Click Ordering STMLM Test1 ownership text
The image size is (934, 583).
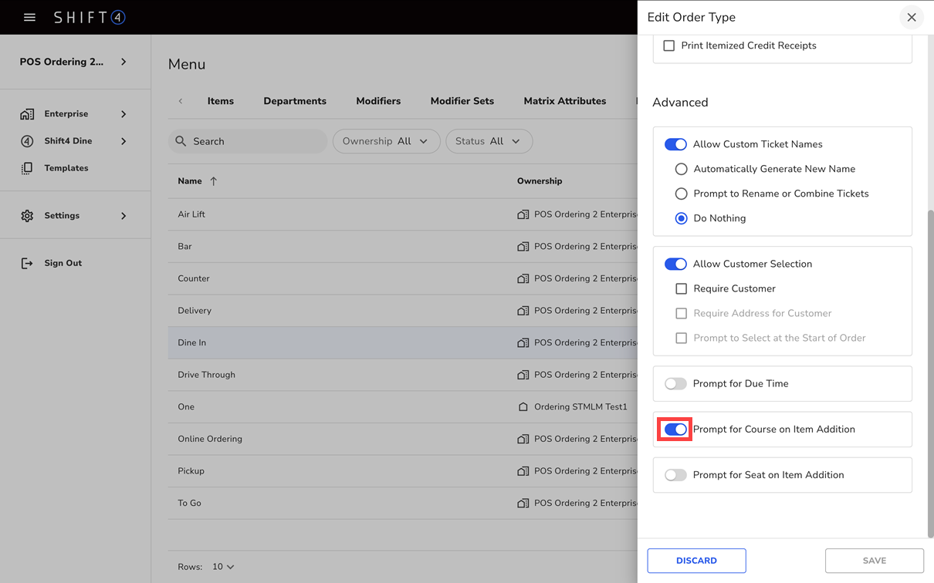coord(580,406)
